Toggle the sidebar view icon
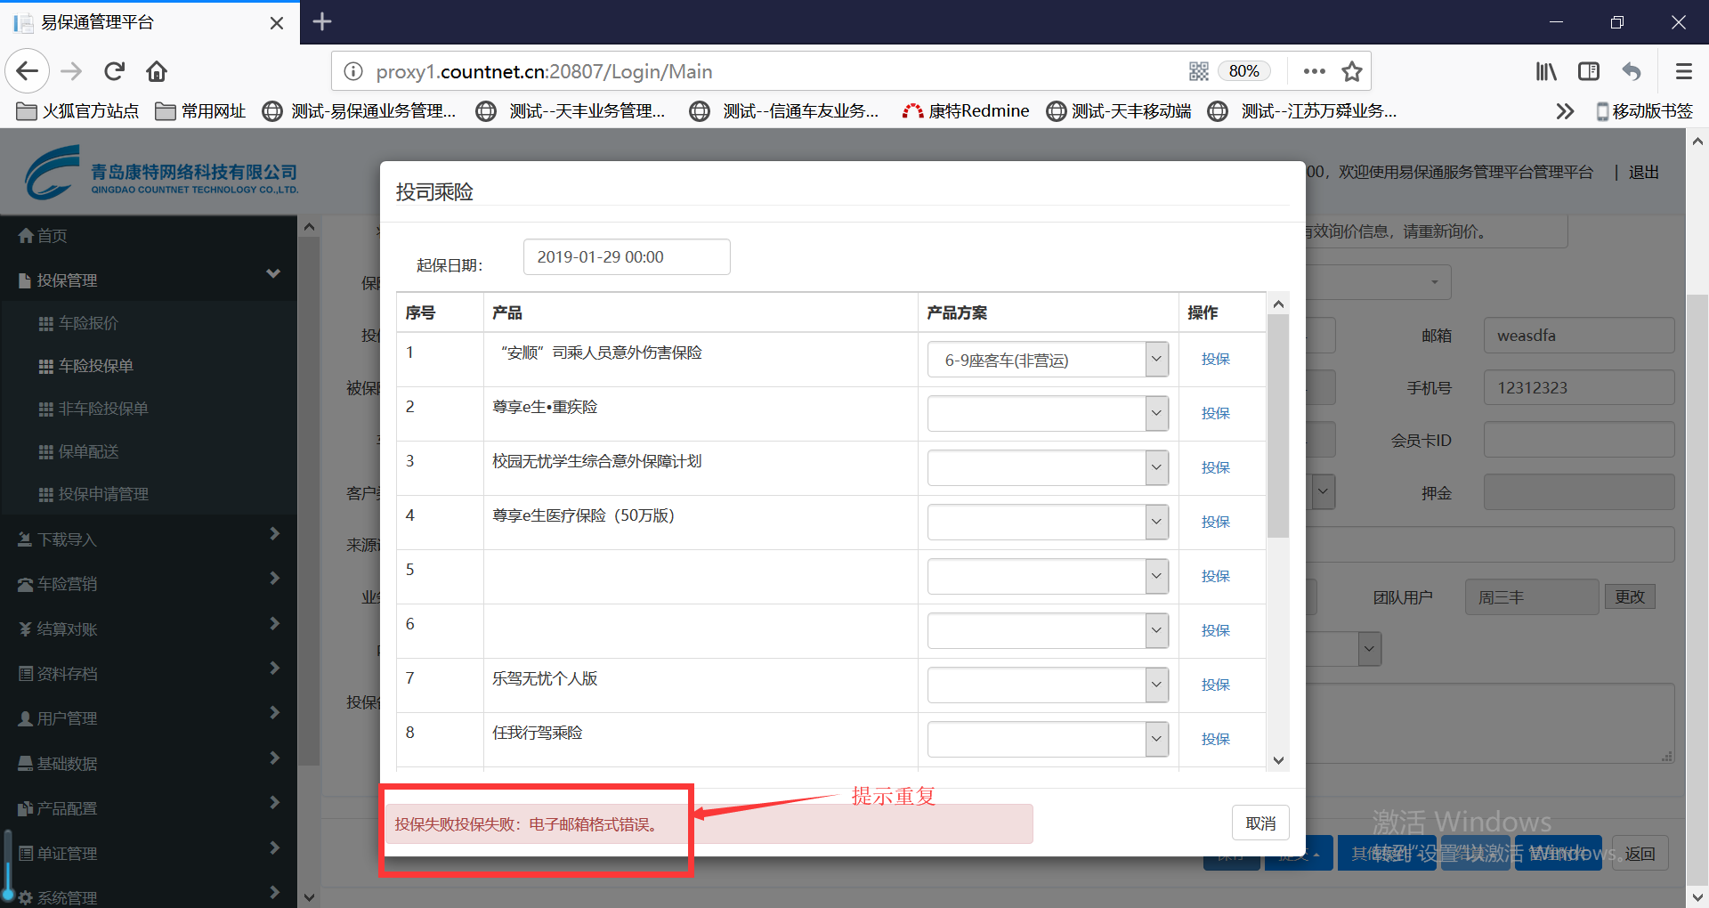1709x908 pixels. [1588, 71]
